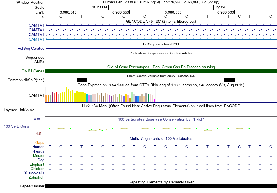Click the hg19 label beside scale bar

(x=220, y=7)
